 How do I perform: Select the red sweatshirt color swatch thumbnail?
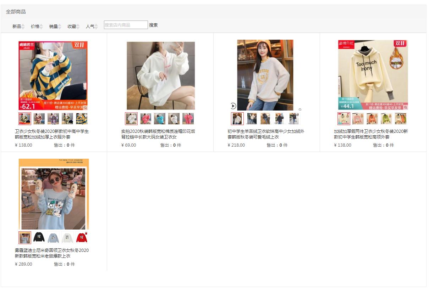click(82, 238)
